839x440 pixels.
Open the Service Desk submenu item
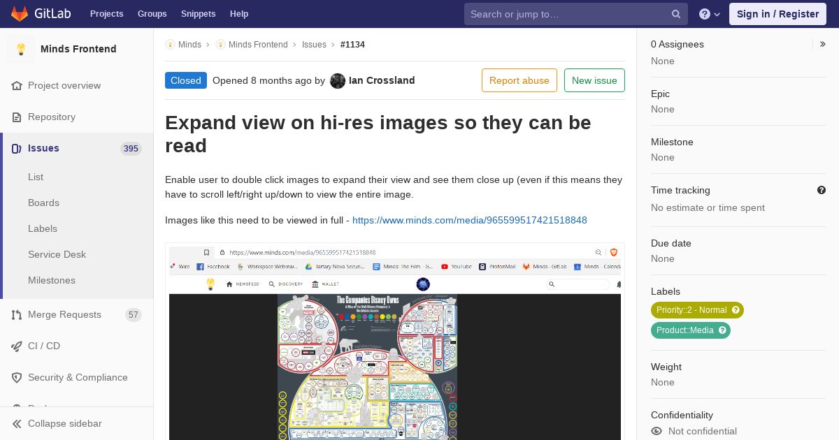pyautogui.click(x=57, y=254)
